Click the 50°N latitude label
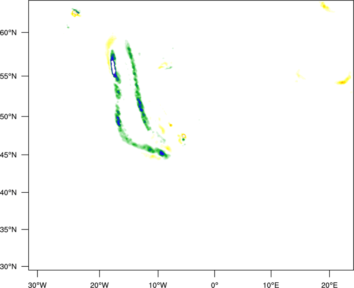Image resolution: width=354 pixels, height=288 pixels. 8,117
